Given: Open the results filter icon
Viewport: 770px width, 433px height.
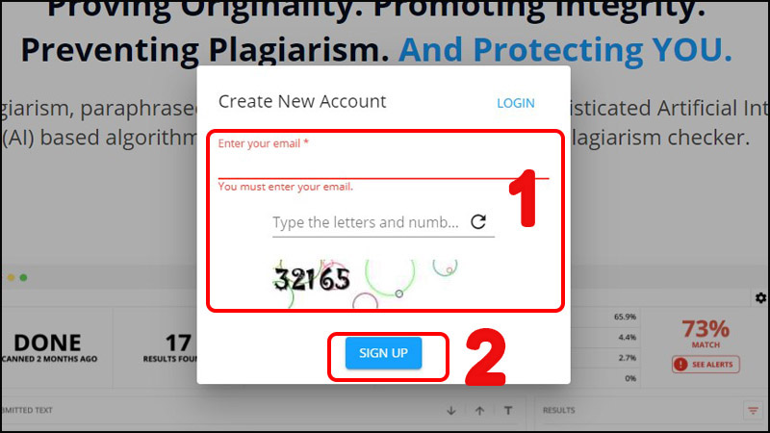Looking at the screenshot, I should point(754,411).
